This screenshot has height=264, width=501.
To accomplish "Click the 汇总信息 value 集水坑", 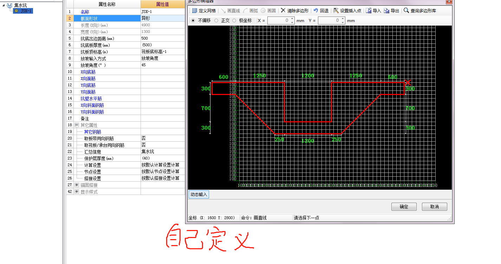I will click(163, 151).
